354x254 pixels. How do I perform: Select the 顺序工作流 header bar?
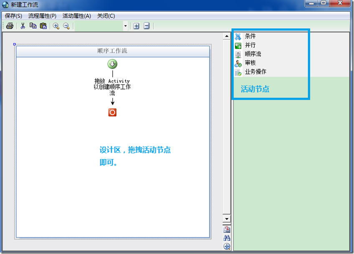pos(113,51)
